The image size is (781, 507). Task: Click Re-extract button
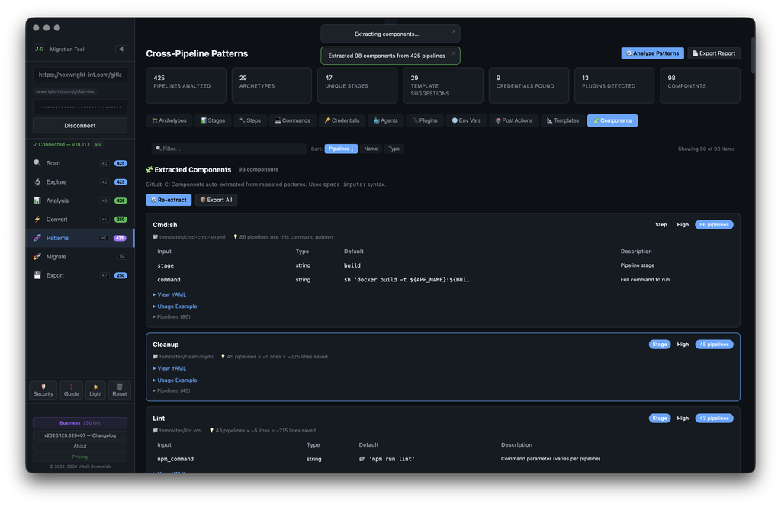click(169, 200)
